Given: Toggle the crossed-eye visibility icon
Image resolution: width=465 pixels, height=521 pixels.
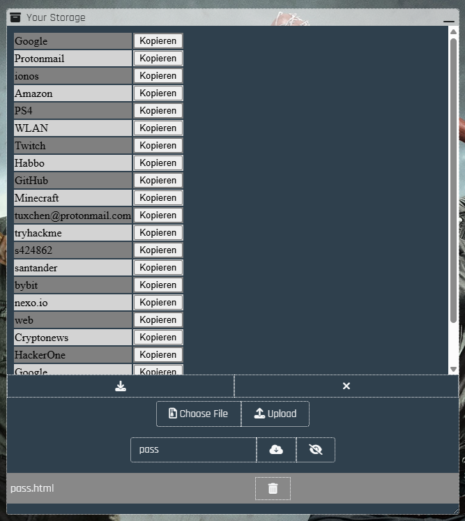Looking at the screenshot, I should pos(316,450).
